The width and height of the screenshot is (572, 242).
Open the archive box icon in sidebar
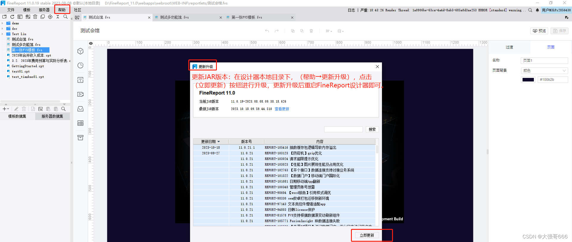[x=80, y=138]
